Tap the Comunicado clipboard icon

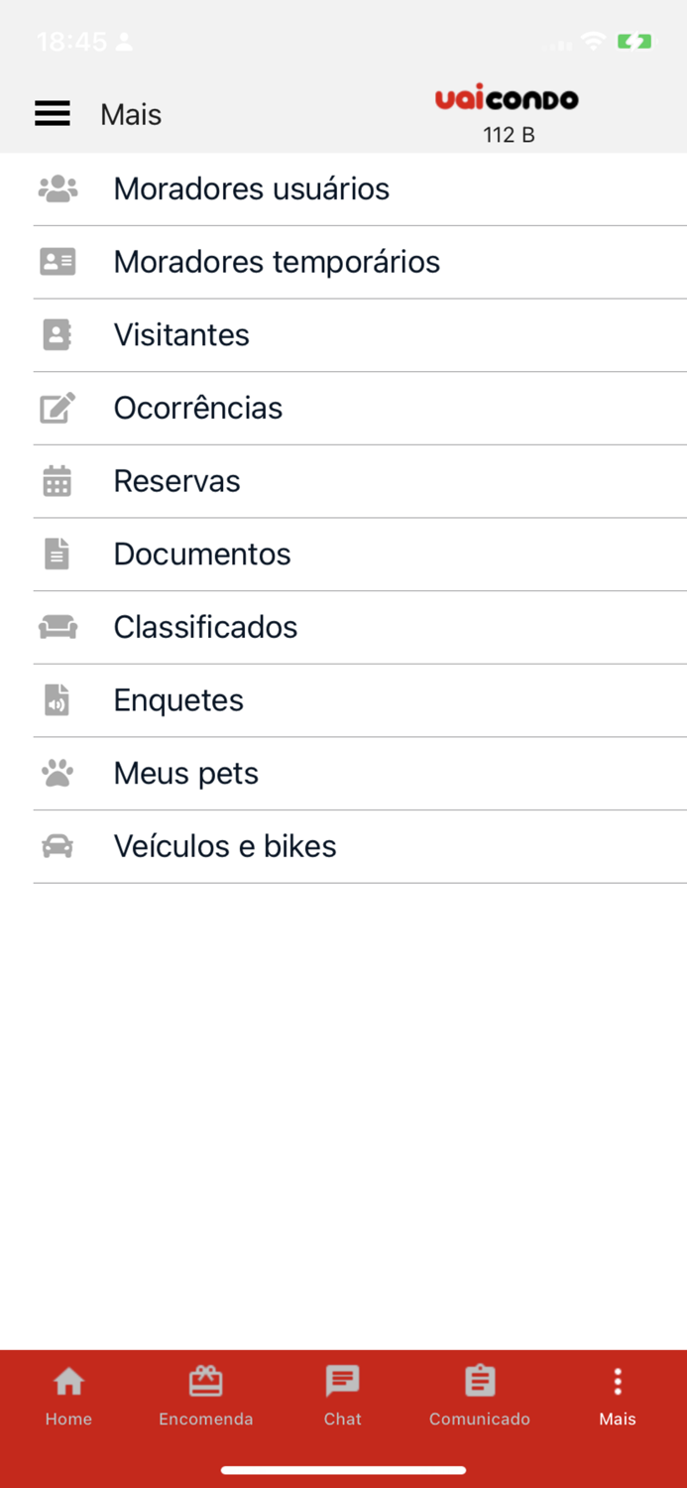click(479, 1379)
